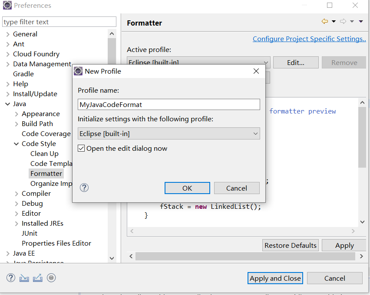The image size is (370, 295).
Task: Click Restore Defaults button
Action: 291,245
